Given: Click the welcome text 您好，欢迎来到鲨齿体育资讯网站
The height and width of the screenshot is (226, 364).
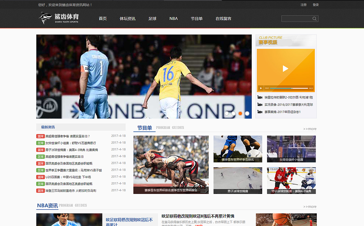Looking at the screenshot, I should [65, 5].
